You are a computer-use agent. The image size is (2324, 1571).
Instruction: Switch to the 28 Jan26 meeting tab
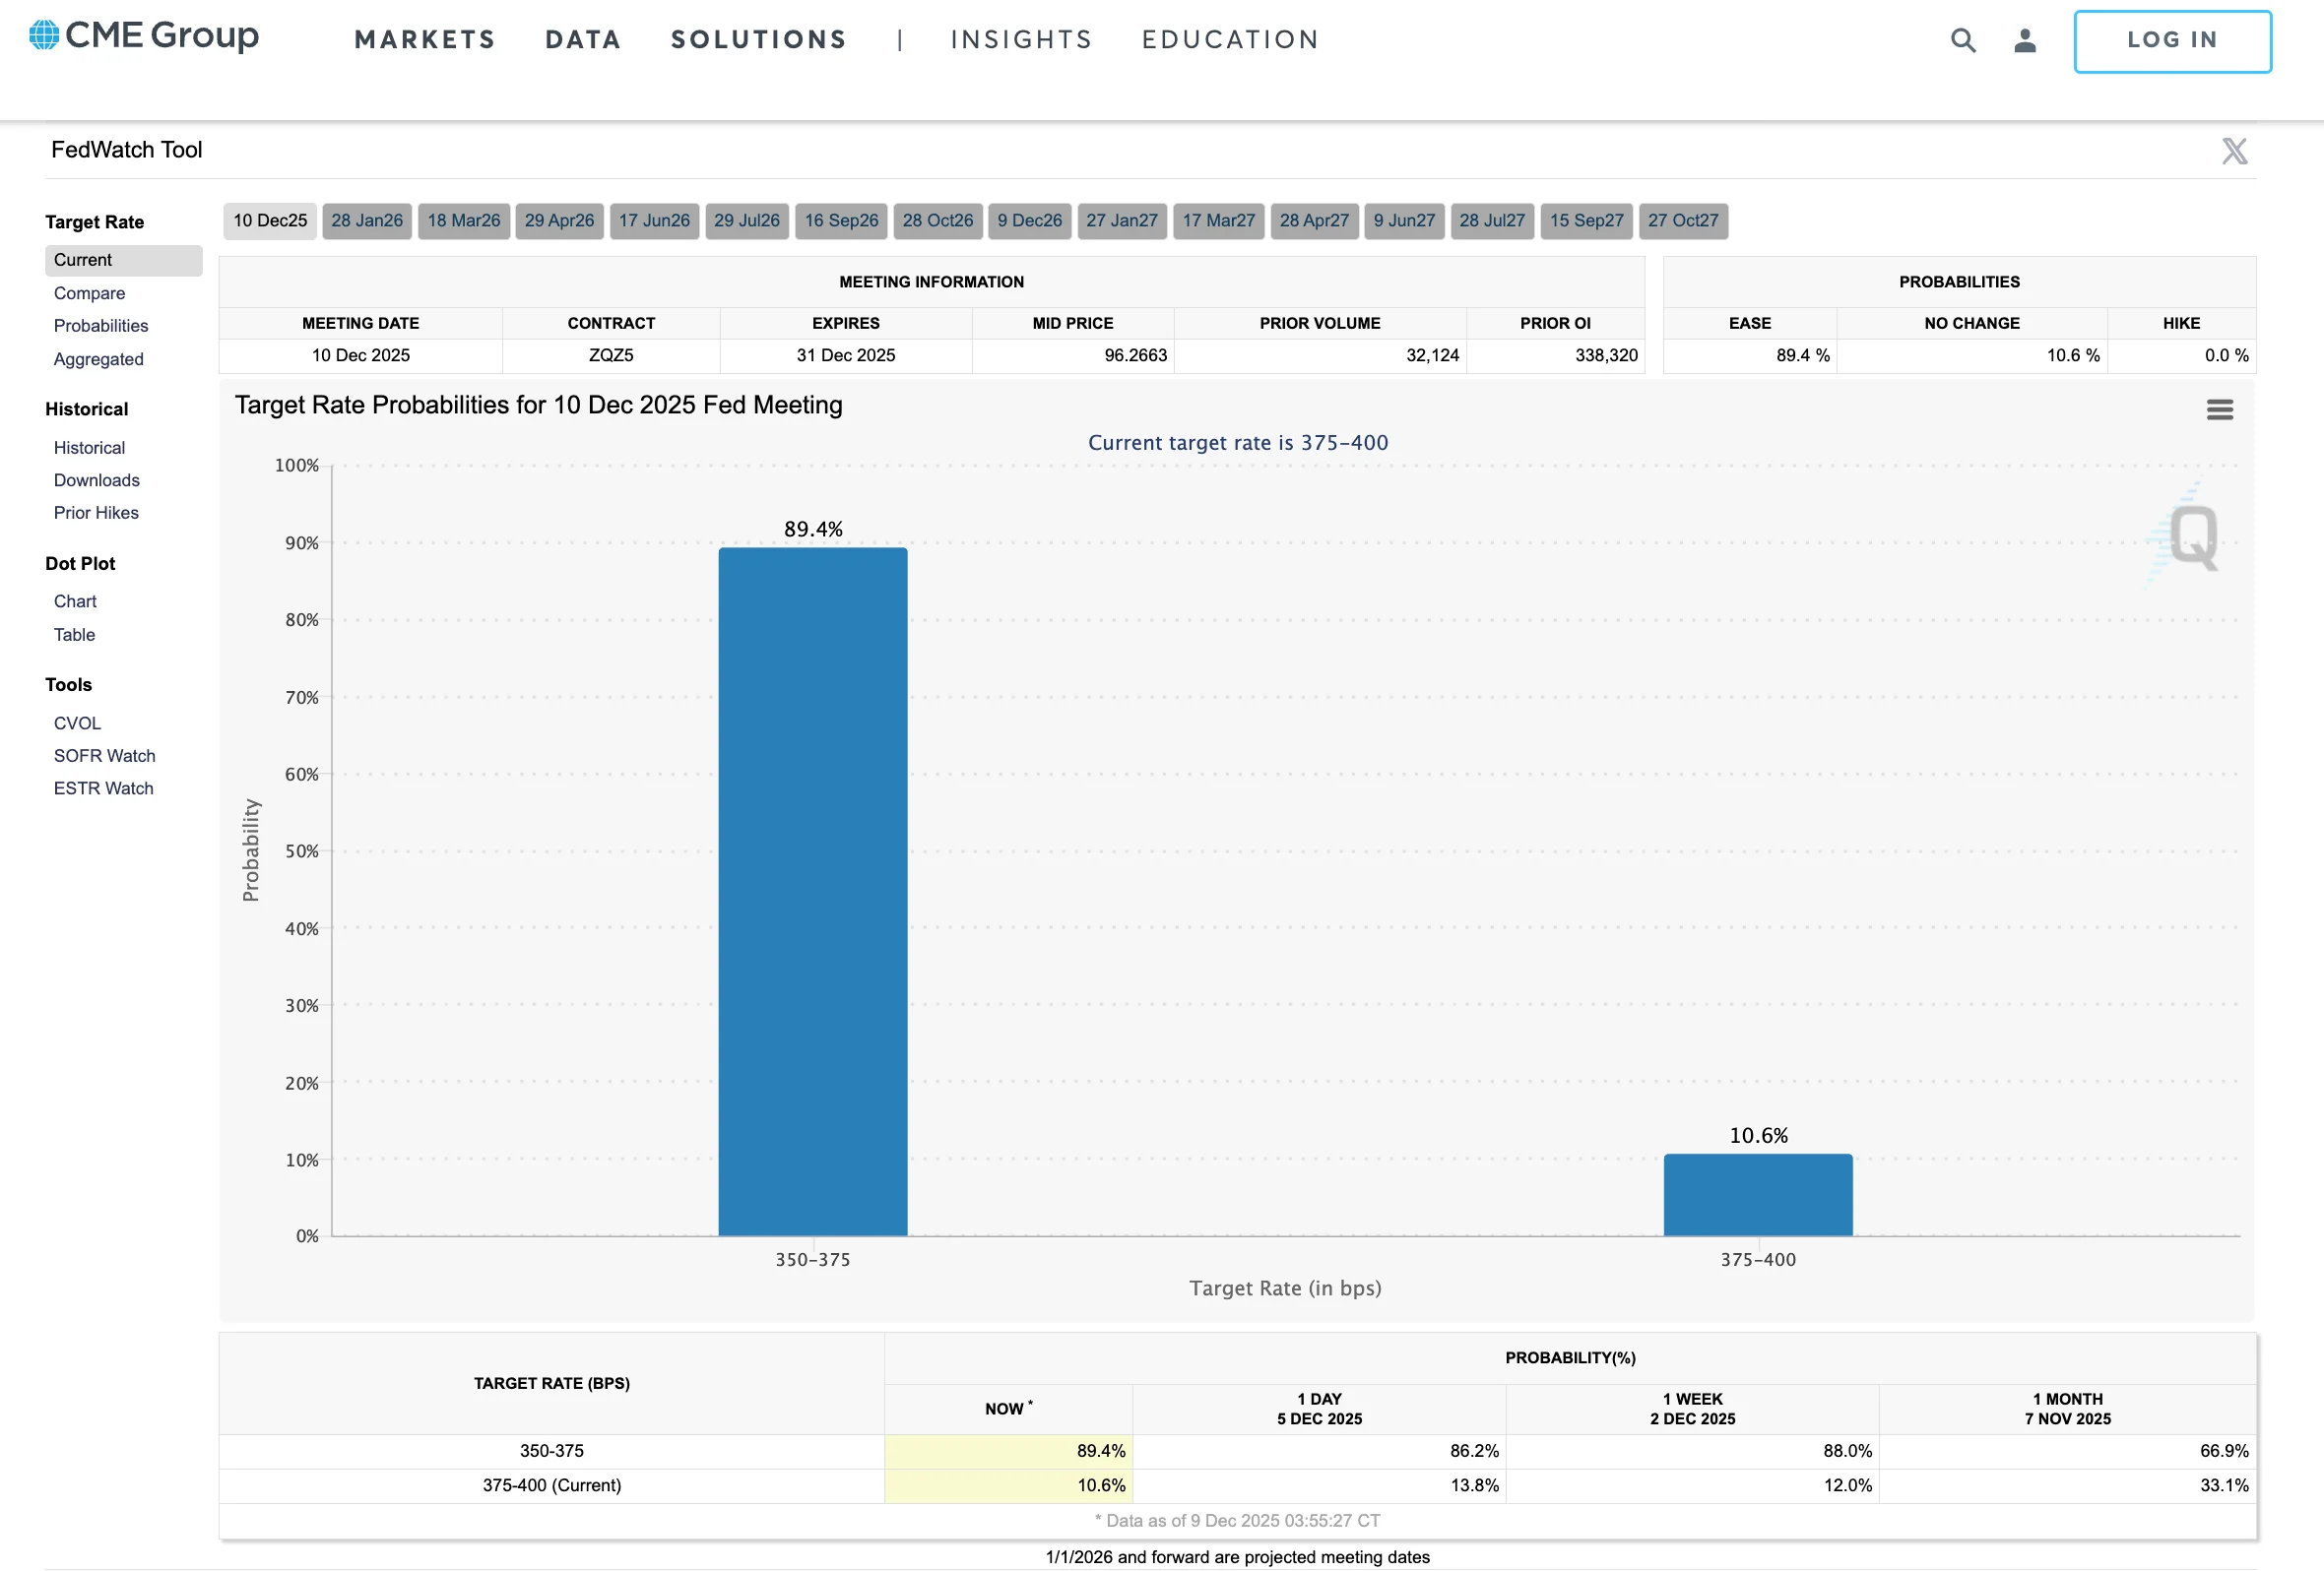pyautogui.click(x=366, y=220)
